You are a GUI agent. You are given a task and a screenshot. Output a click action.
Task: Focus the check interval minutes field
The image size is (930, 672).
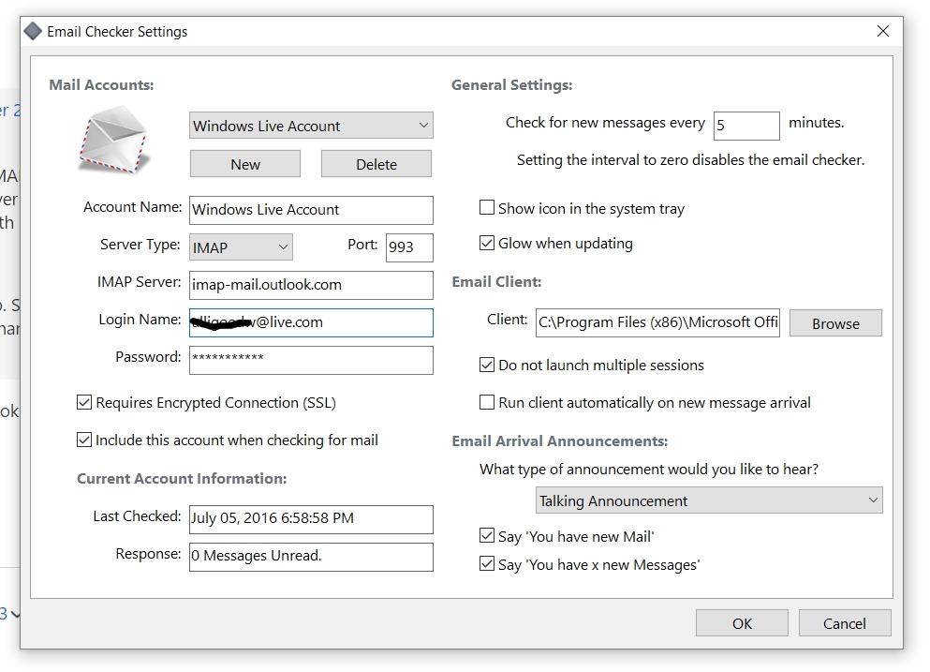click(x=746, y=125)
